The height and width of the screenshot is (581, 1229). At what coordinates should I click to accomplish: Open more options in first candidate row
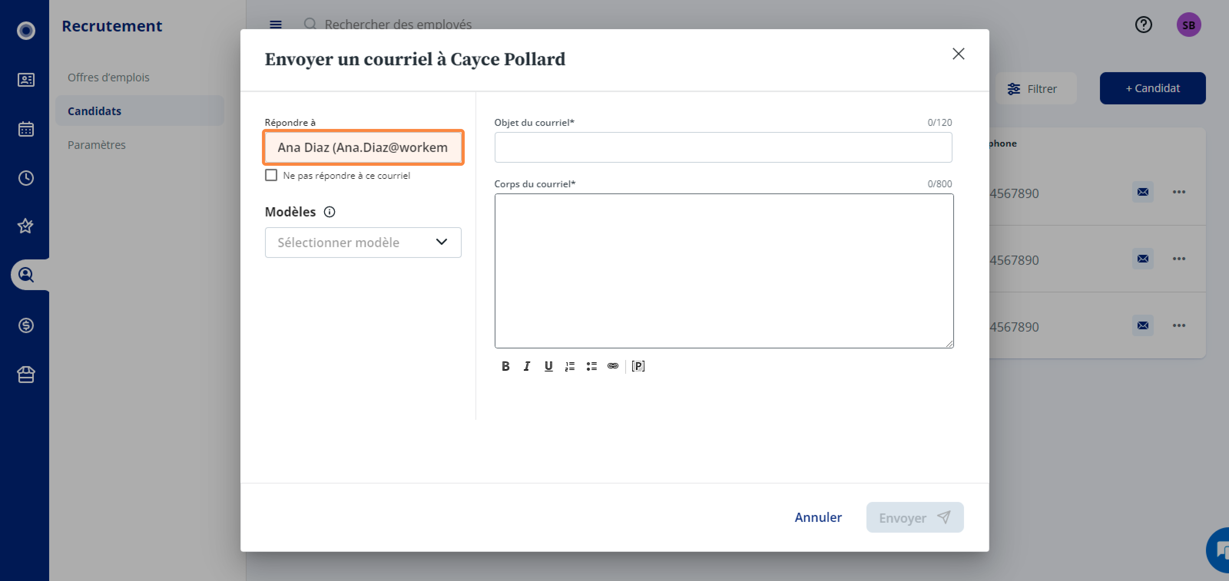click(x=1179, y=192)
